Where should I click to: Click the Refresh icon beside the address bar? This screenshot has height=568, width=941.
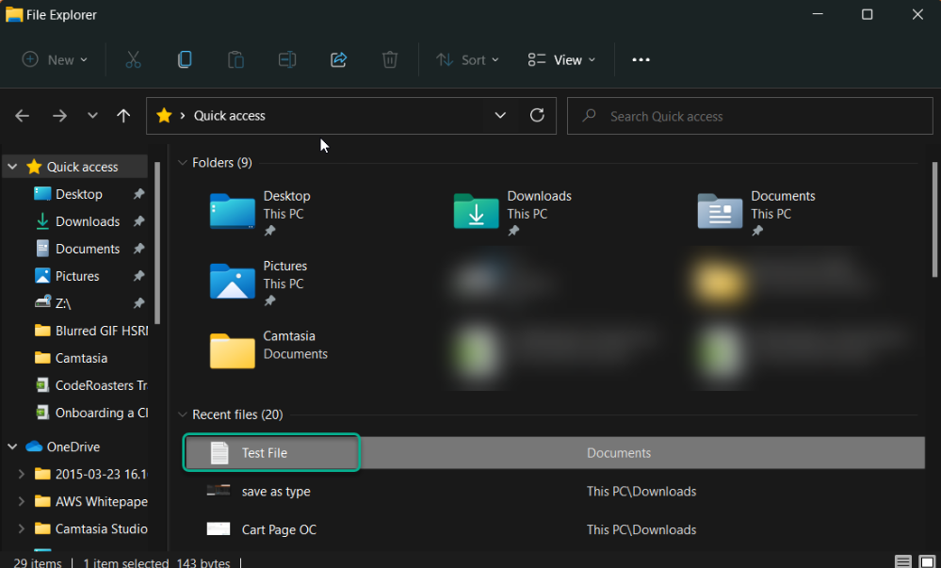pyautogui.click(x=537, y=115)
